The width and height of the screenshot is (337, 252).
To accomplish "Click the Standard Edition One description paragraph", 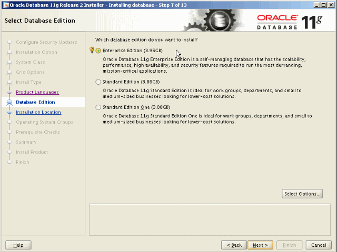I will coord(207,119).
